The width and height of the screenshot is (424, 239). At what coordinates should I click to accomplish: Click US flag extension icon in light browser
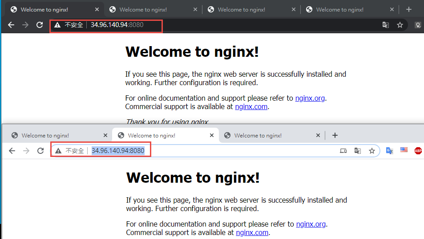404,150
